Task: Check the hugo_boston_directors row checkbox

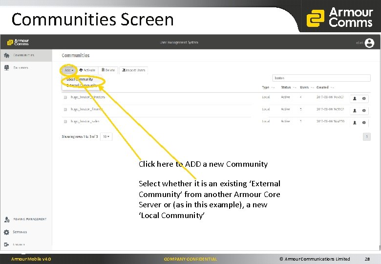Action: point(65,97)
